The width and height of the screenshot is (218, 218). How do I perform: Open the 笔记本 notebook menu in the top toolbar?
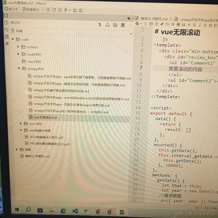(11, 9)
